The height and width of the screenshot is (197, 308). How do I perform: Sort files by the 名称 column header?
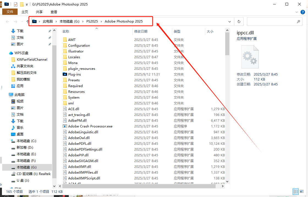click(x=66, y=31)
